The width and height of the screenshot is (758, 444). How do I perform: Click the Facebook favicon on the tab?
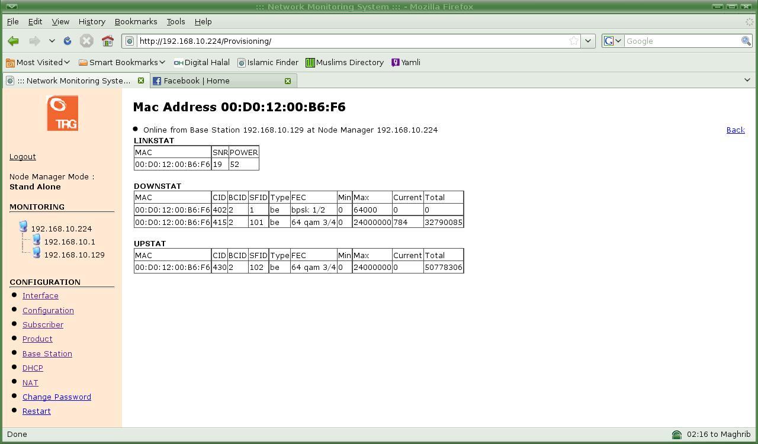[157, 81]
